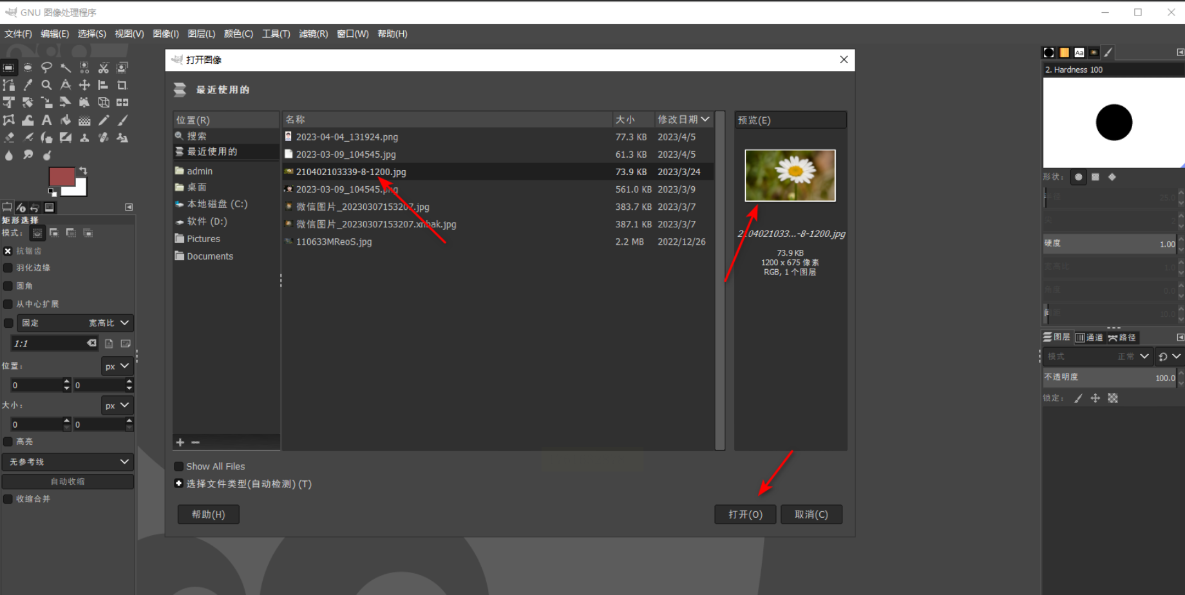Select the Fuzzy Select magic wand tool
This screenshot has width=1185, height=595.
pos(66,68)
